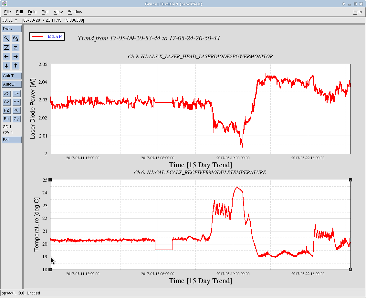This screenshot has height=298, width=366.
Task: Click the autoscale 'AS' tool icon
Action: click(x=16, y=38)
